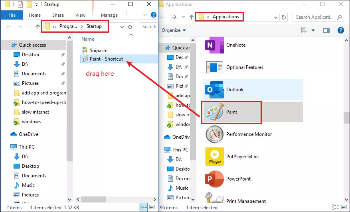Select the PotPlayer 64 bit icon
Image resolution: width=350 pixels, height=212 pixels.
pyautogui.click(x=215, y=157)
